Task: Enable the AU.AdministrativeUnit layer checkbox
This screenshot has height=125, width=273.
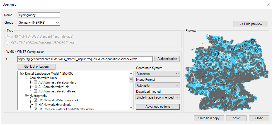Action: coord(36,87)
